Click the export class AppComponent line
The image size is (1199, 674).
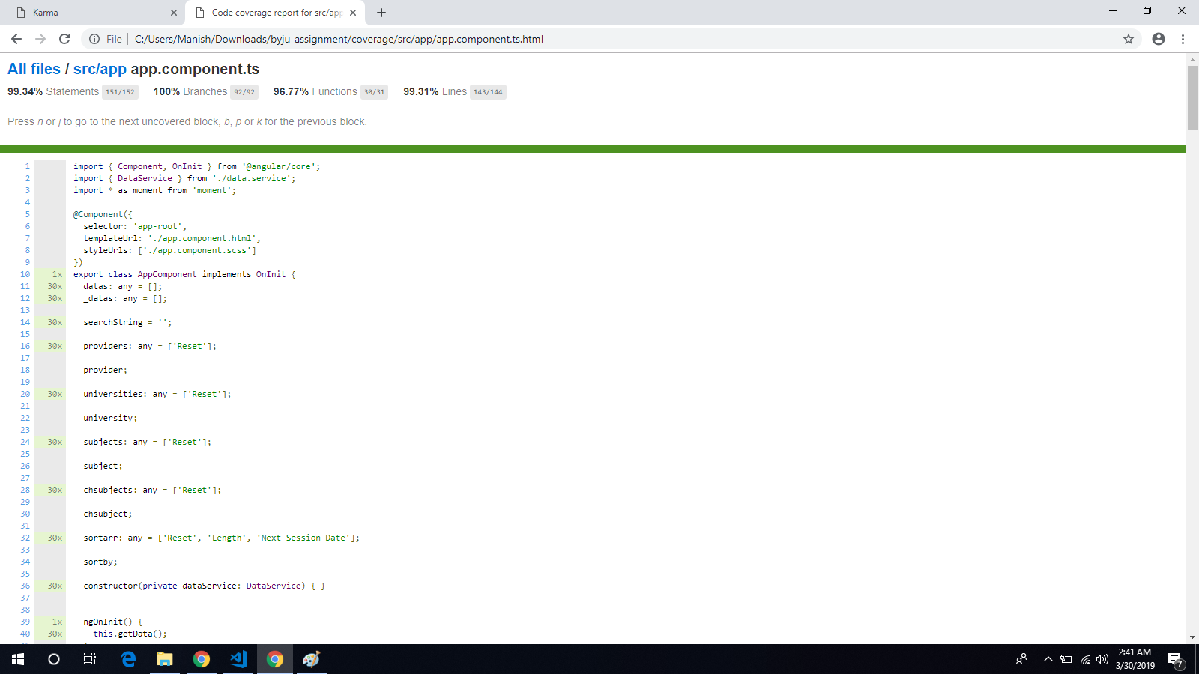pyautogui.click(x=184, y=274)
